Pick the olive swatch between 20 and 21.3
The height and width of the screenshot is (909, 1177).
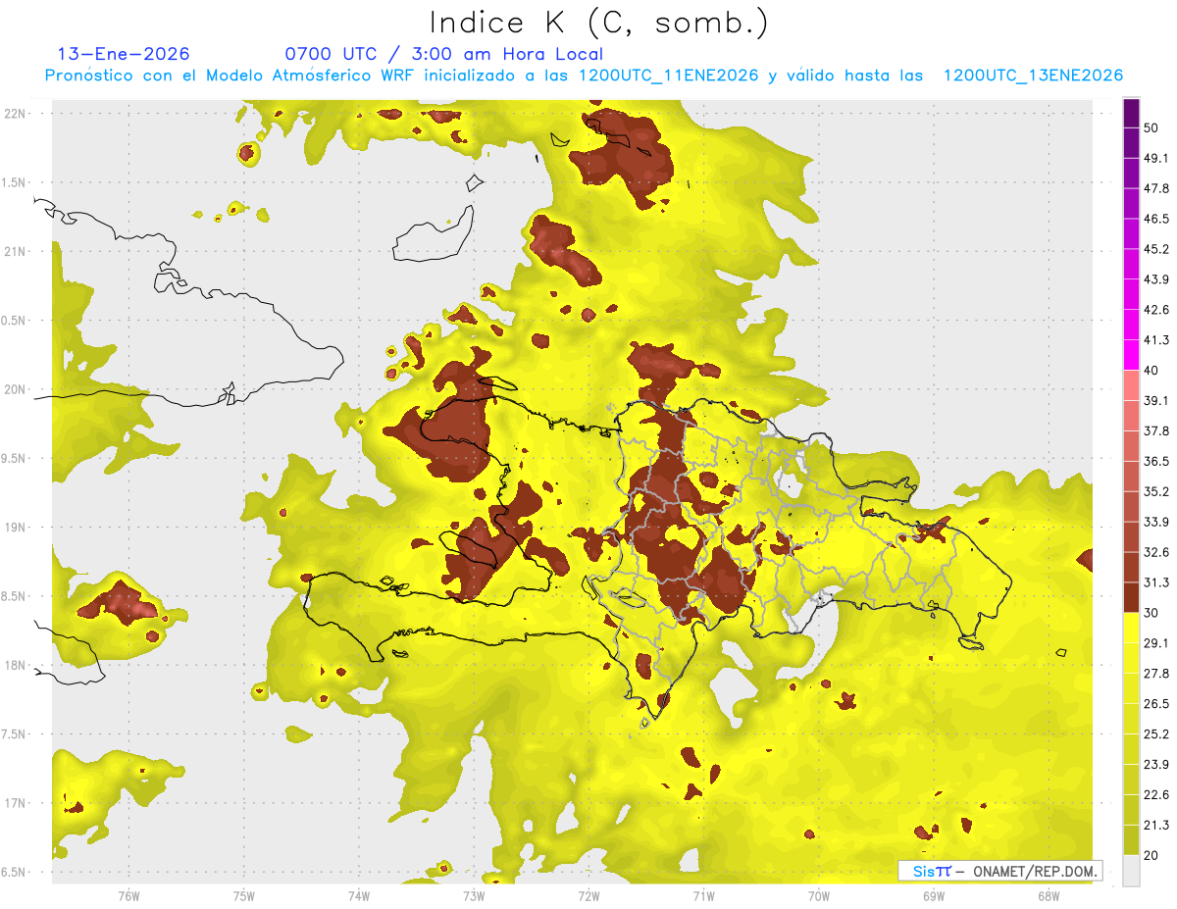pos(1131,840)
